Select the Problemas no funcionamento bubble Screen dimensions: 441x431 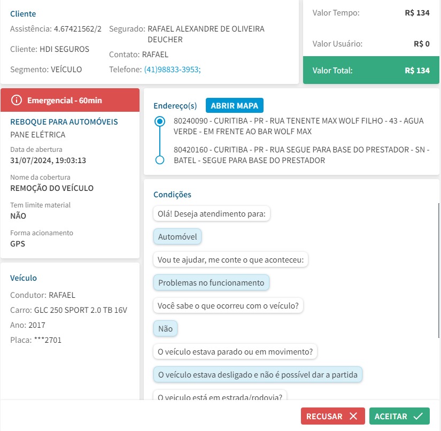point(211,282)
